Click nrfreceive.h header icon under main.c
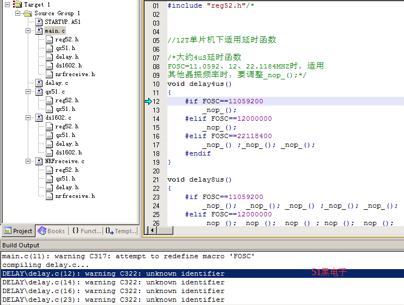Image resolution: width=404 pixels, height=305 pixels. pyautogui.click(x=50, y=74)
